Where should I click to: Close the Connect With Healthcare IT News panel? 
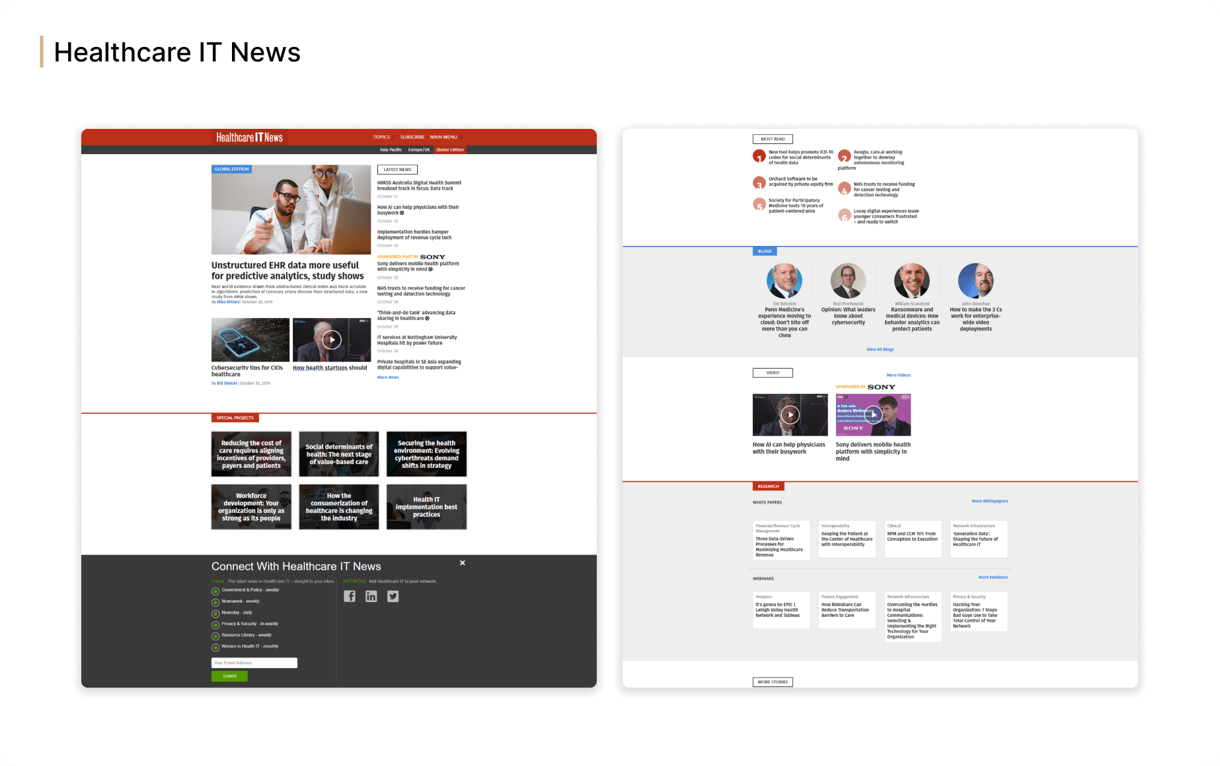(x=463, y=563)
